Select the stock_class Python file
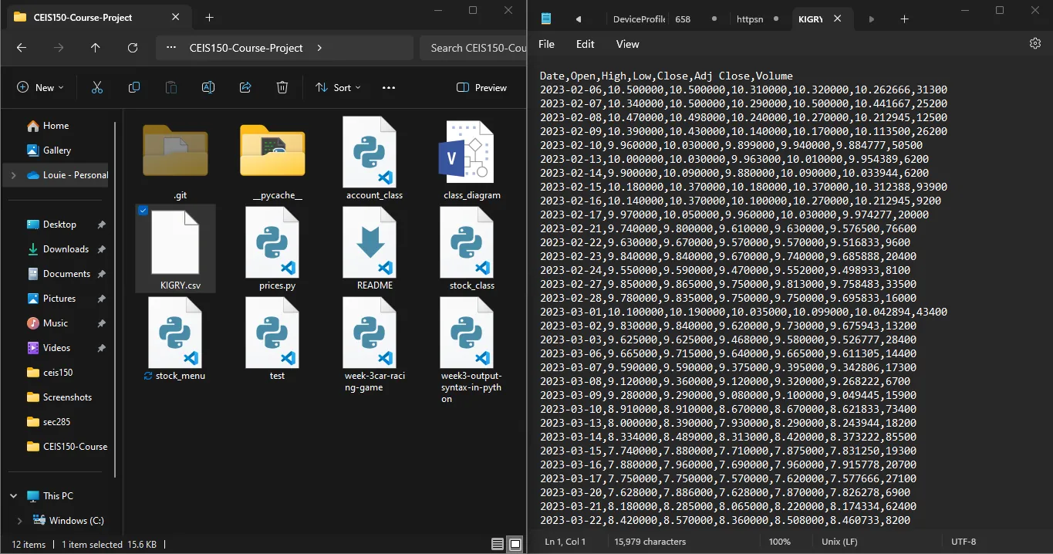Image resolution: width=1053 pixels, height=554 pixels. pyautogui.click(x=467, y=249)
